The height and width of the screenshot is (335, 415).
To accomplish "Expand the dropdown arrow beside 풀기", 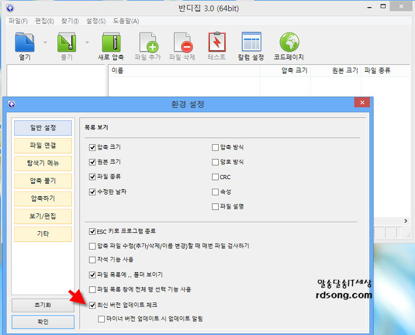I will coord(88,43).
